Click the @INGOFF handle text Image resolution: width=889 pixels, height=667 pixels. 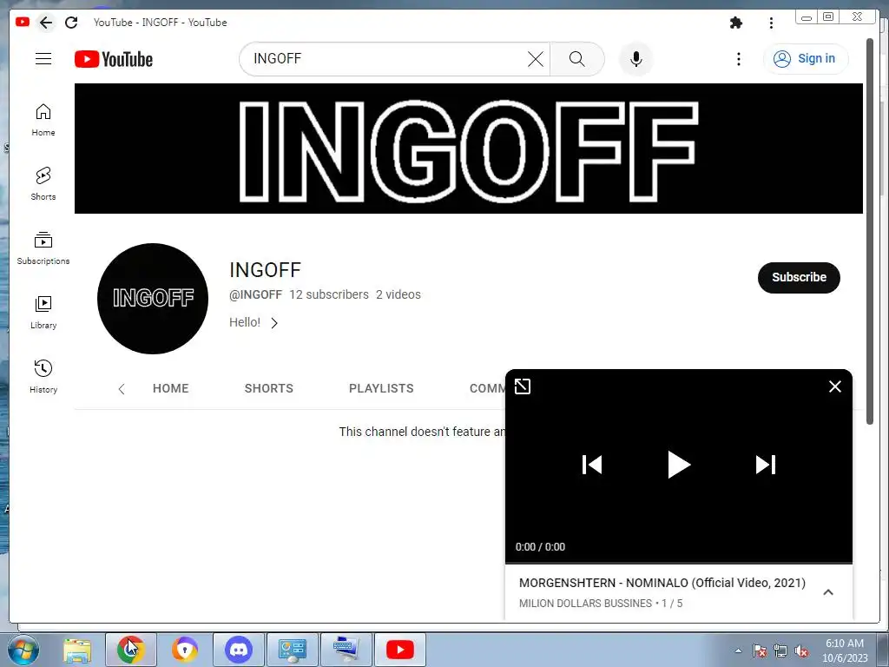coord(255,294)
